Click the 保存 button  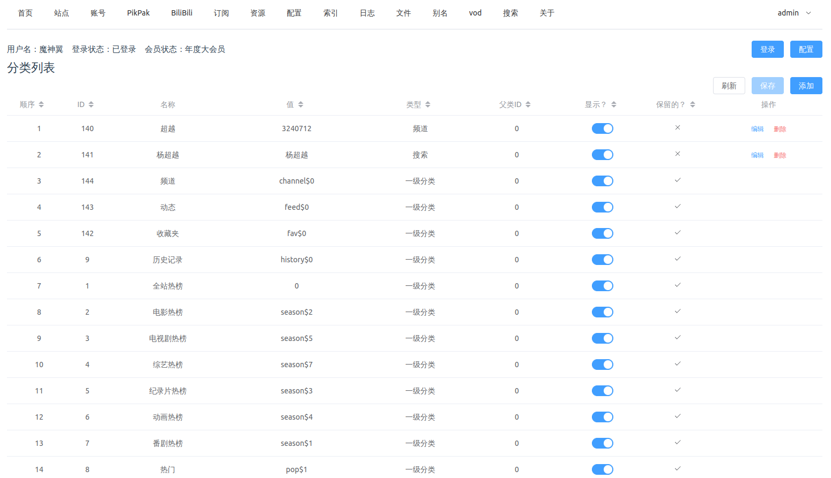click(x=768, y=86)
